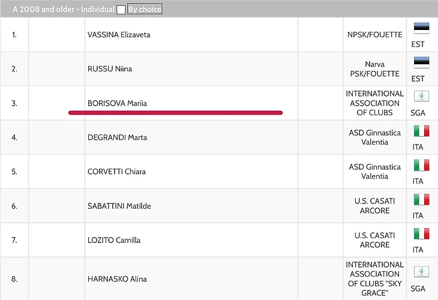Click Estonian flag in VASSINA Elizaveta row
This screenshot has height=300, width=438.
point(422,28)
